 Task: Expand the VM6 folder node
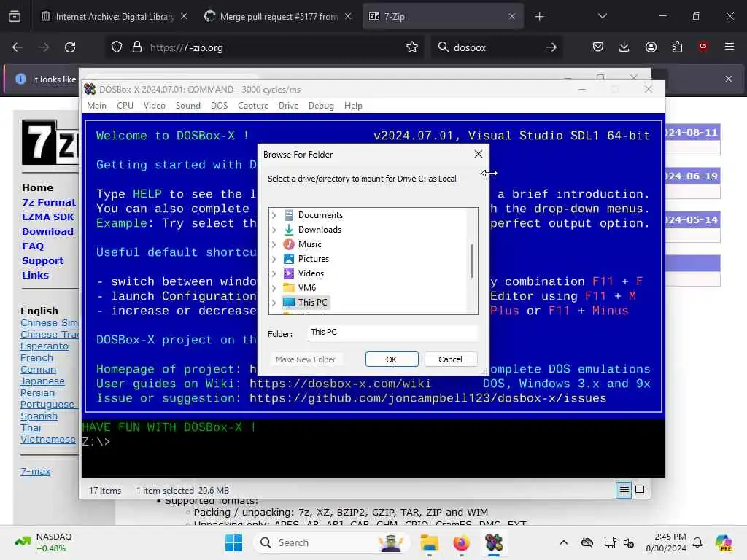(274, 288)
